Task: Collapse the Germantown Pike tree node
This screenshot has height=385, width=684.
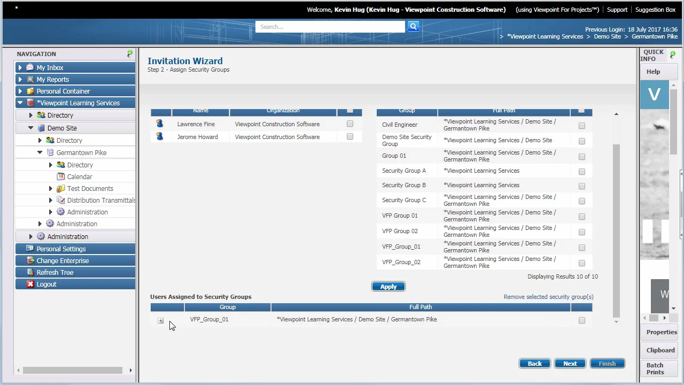Action: [40, 152]
